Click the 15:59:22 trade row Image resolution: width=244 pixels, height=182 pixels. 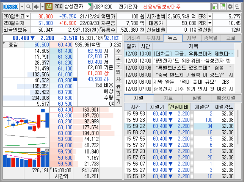coord(179,126)
